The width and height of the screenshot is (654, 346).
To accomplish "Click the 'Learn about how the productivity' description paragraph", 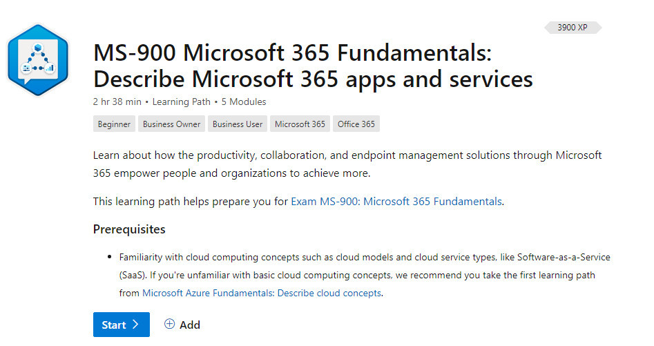I will (x=347, y=164).
